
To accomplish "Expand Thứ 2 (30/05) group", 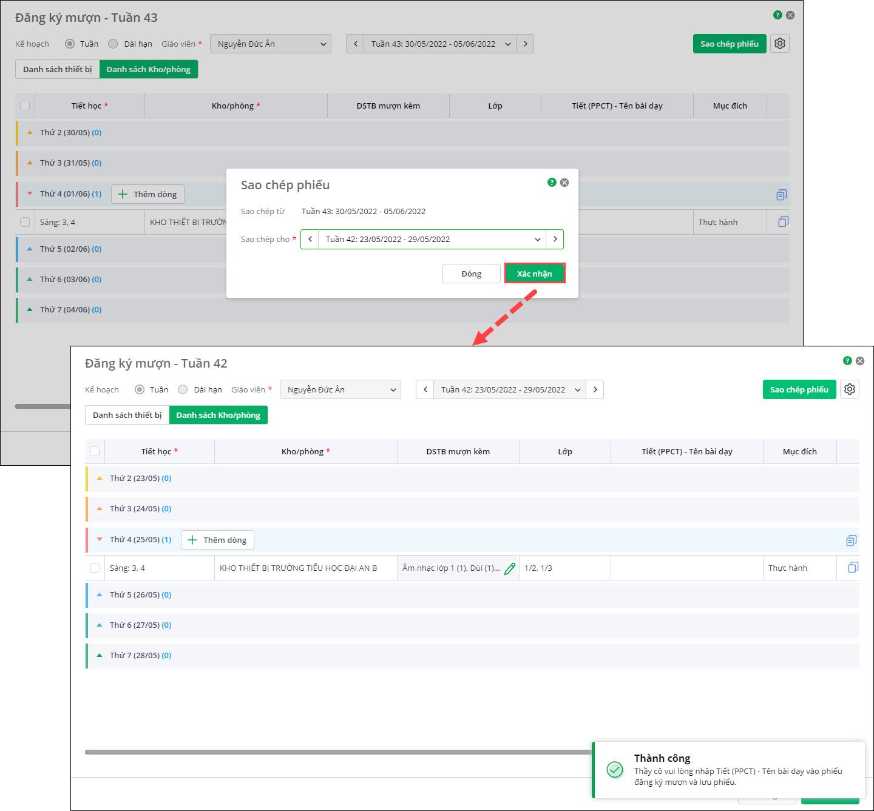I will point(30,132).
